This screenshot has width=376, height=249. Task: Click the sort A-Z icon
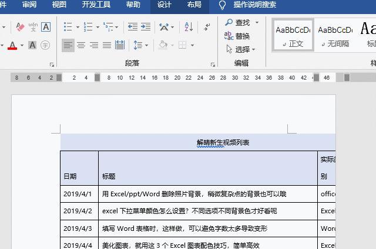coord(189,27)
